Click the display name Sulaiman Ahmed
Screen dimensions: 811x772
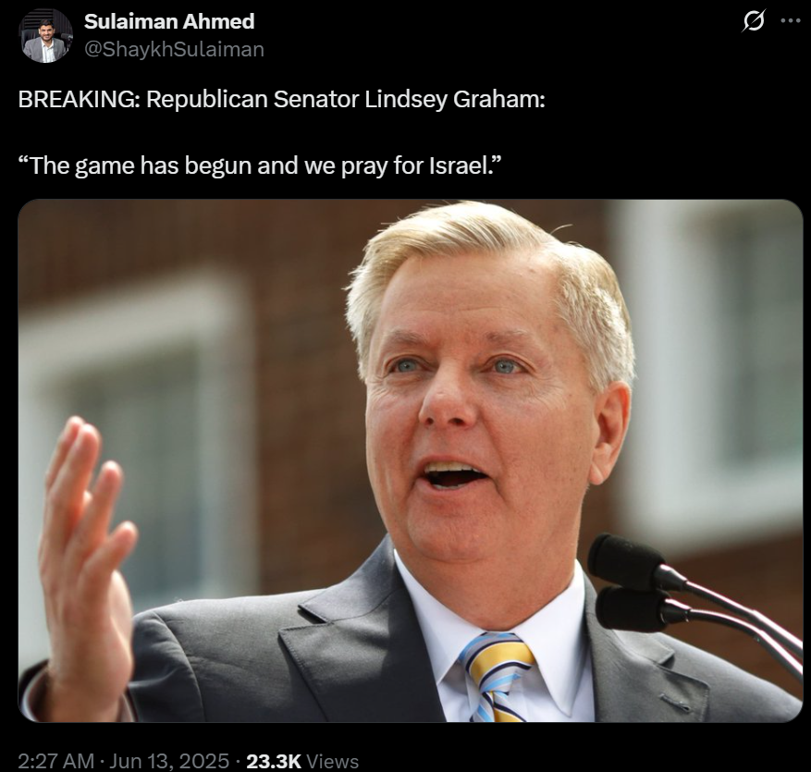[x=169, y=21]
